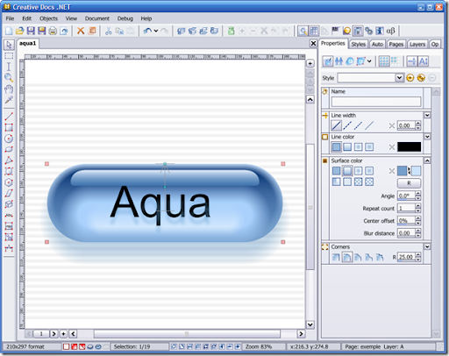Close the aqua1 document tab
449x356 pixels.
point(313,44)
